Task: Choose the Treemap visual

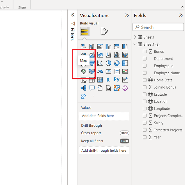Action: (x=125, y=63)
